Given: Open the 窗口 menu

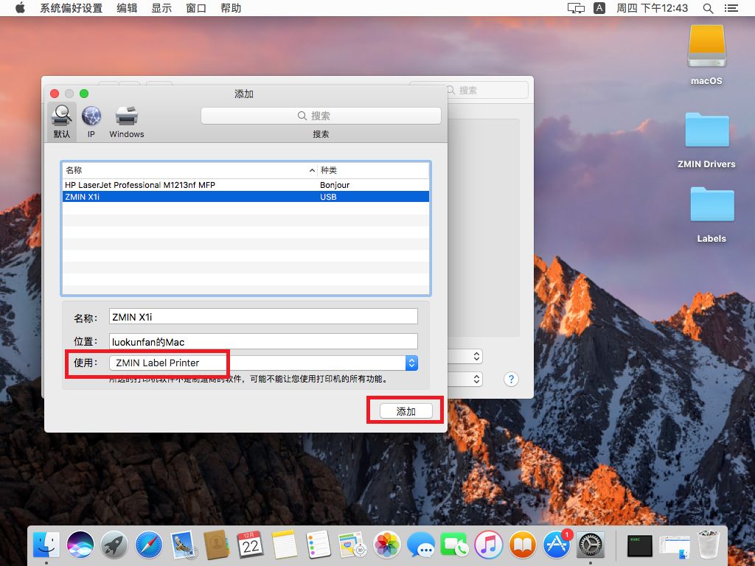Looking at the screenshot, I should tap(196, 8).
